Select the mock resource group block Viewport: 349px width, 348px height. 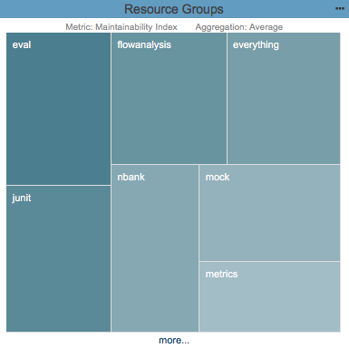[269, 213]
